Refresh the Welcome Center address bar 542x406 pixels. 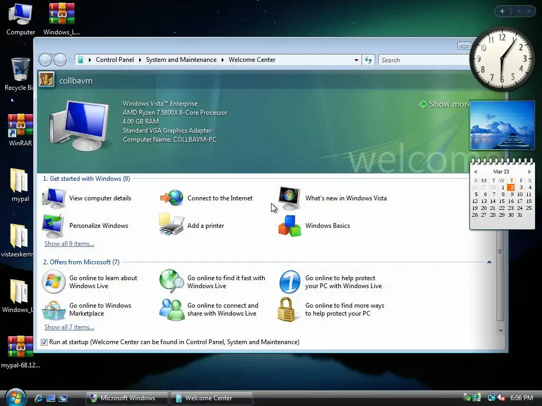tap(368, 60)
